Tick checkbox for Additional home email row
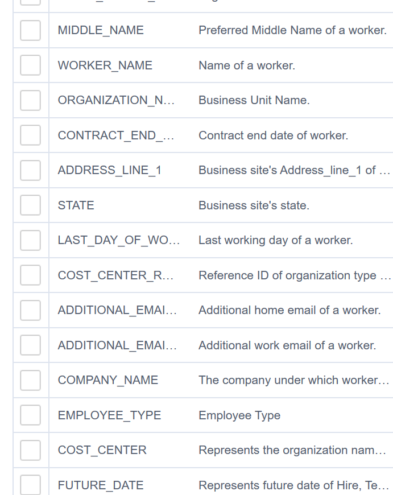Viewport: 393px width, 495px height. tap(30, 310)
